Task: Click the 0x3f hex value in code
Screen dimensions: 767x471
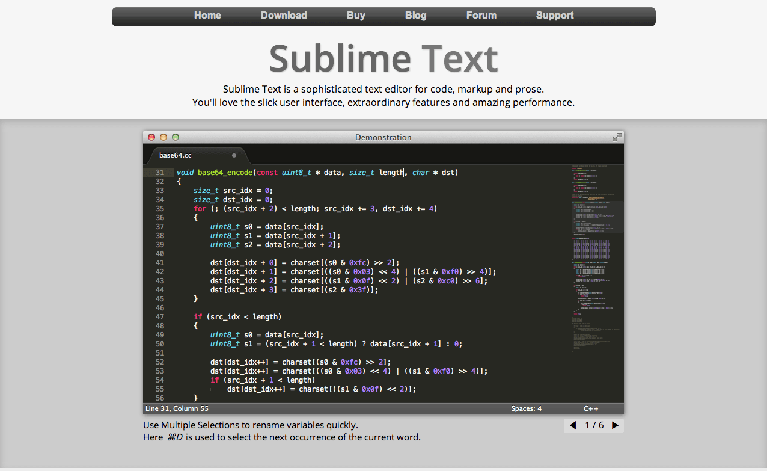Action: tap(358, 290)
